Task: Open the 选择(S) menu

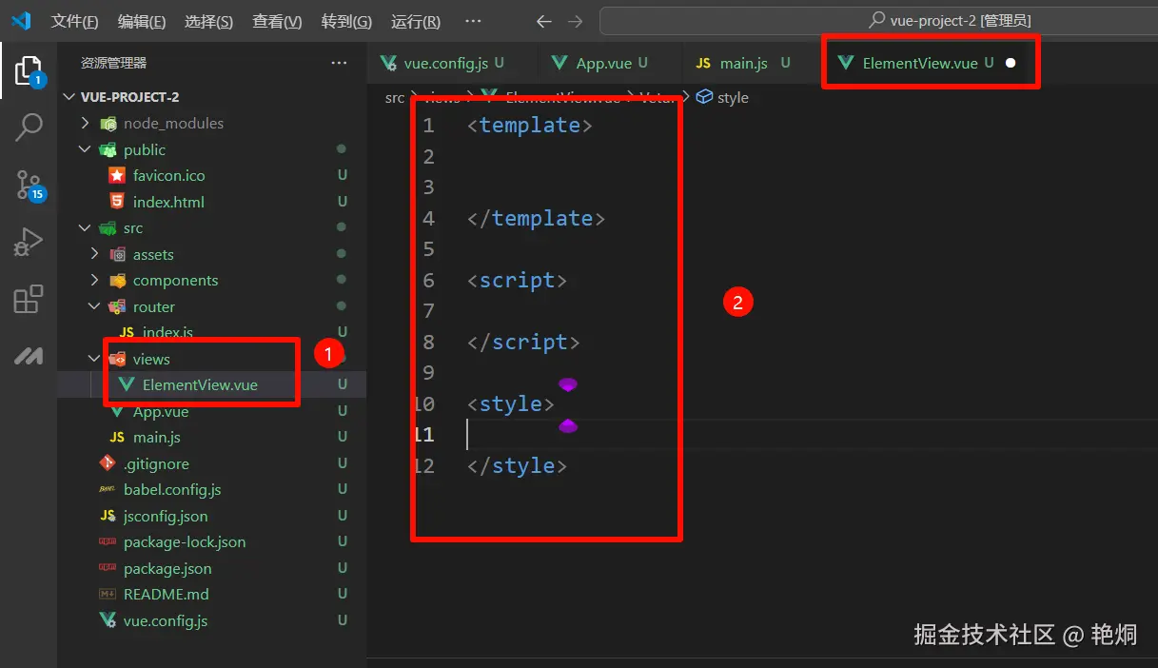Action: pos(208,21)
